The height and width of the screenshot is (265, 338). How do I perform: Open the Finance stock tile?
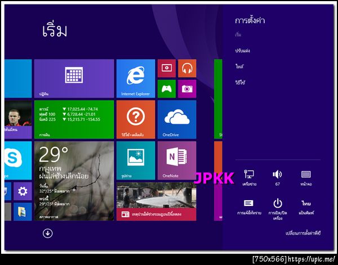(74, 119)
